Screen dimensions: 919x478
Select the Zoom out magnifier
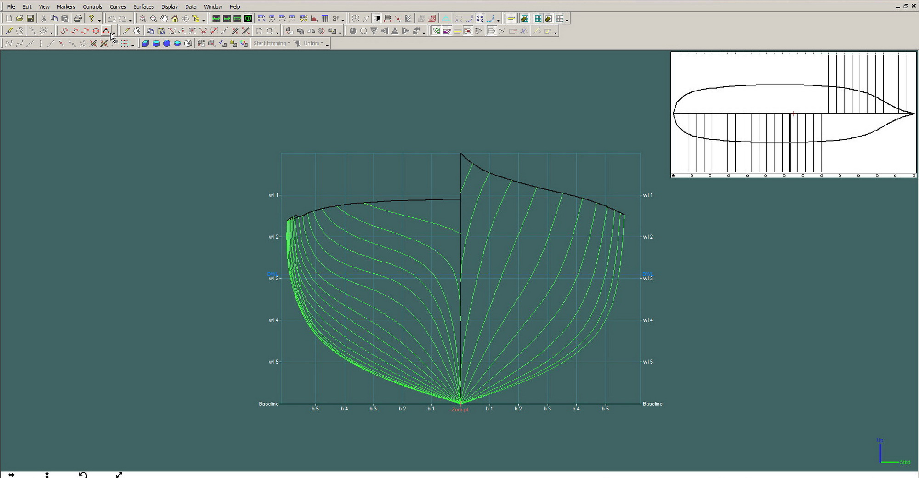click(x=153, y=18)
